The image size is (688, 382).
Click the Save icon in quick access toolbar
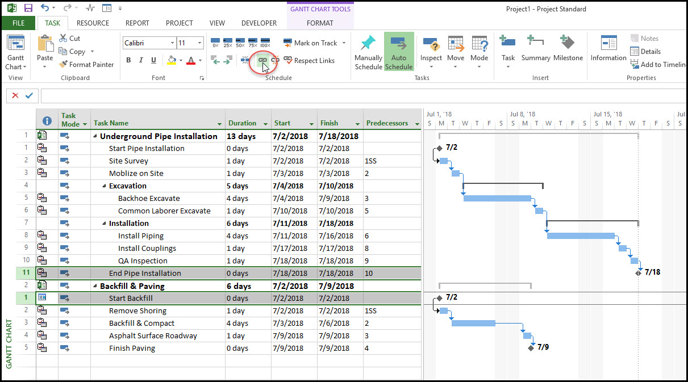pos(28,9)
